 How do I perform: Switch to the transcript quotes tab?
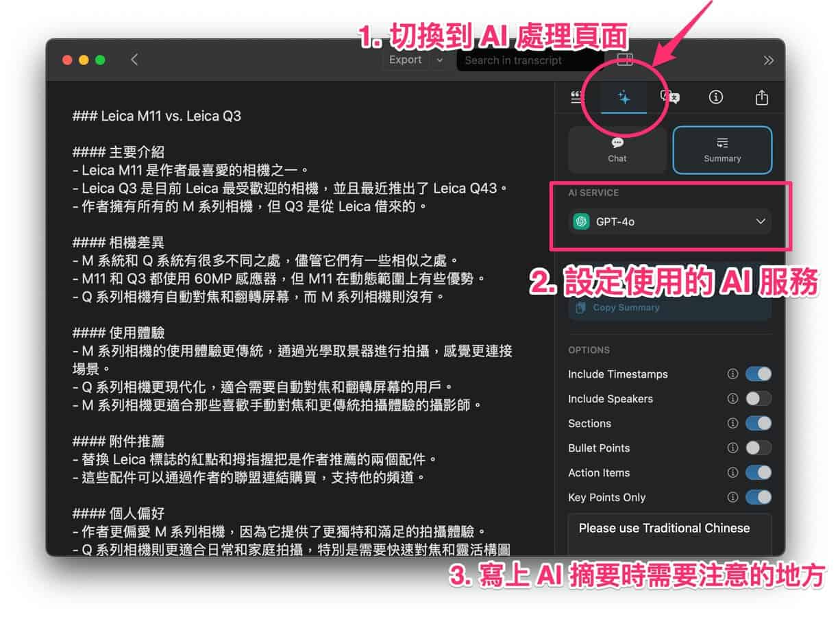pyautogui.click(x=577, y=97)
